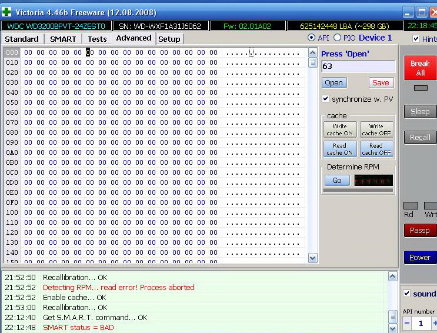Decrease API number with minus button

407,323
